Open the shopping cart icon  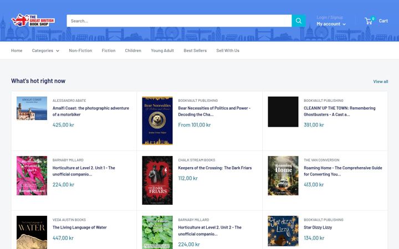369,21
